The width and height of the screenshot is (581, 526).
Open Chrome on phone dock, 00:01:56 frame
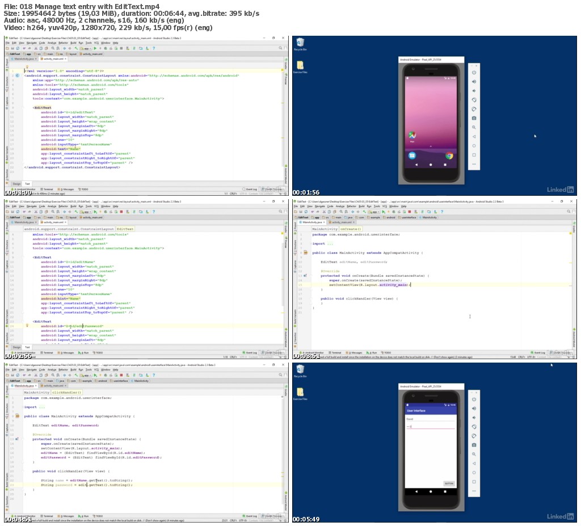click(449, 155)
